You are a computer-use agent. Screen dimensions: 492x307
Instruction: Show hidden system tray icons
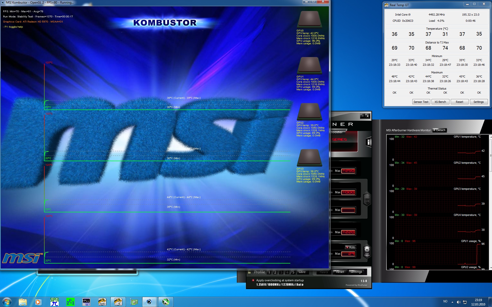tap(452, 302)
